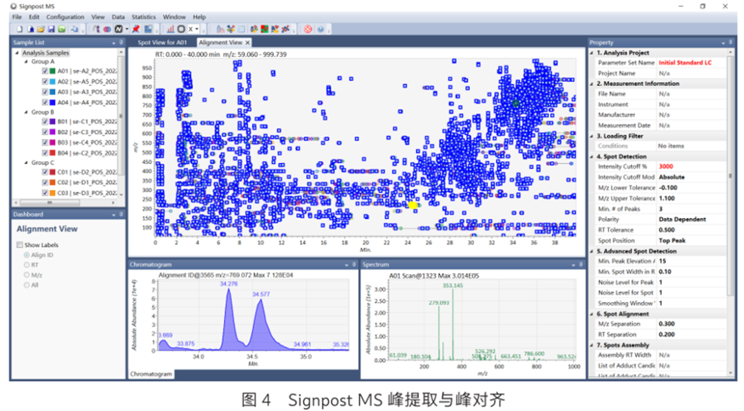This screenshot has width=744, height=411.
Task: Open the Configuration menu
Action: click(65, 17)
